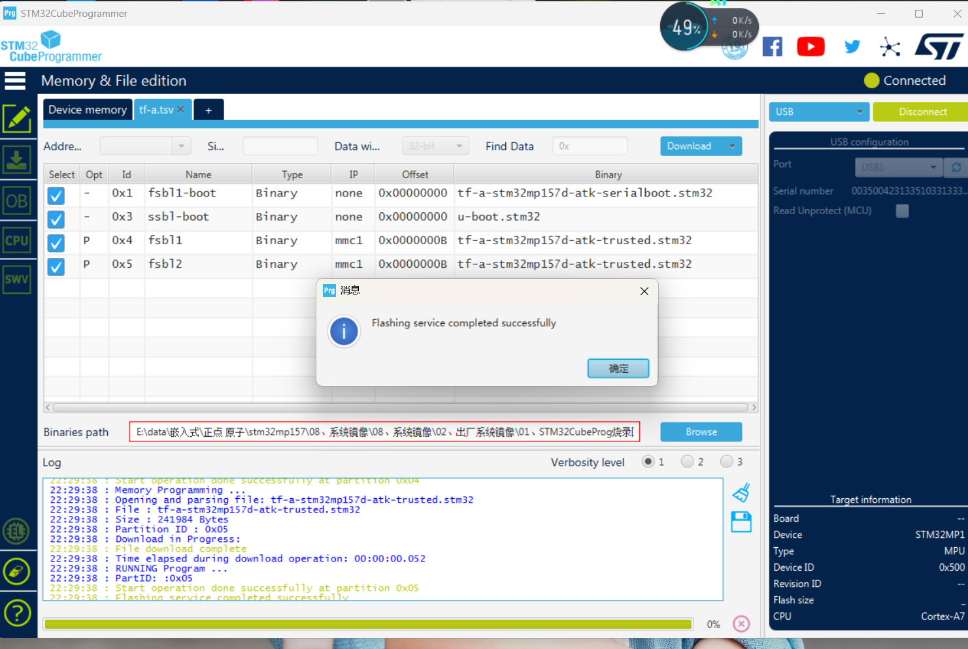Screen dimensions: 968x649
Task: Open the Facebook link icon
Action: (x=772, y=47)
